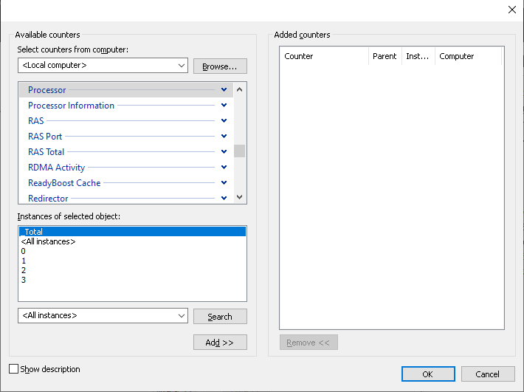Expand Processor Information chevron

[x=224, y=106]
